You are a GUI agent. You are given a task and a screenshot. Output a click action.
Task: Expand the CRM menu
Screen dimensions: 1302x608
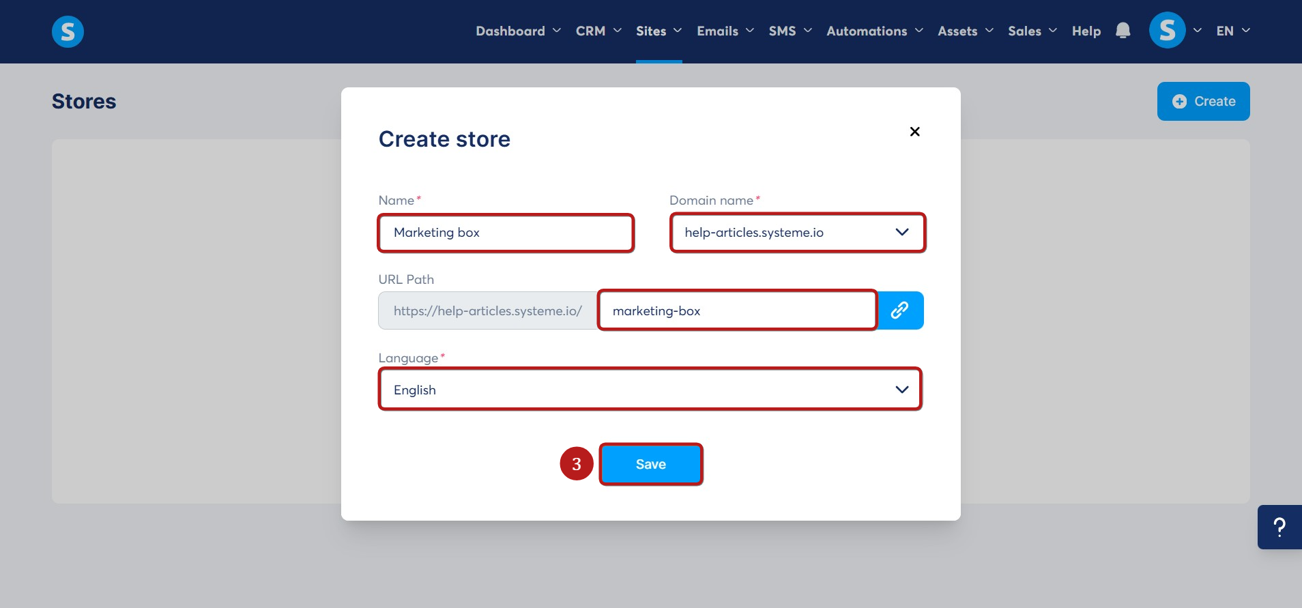click(598, 31)
